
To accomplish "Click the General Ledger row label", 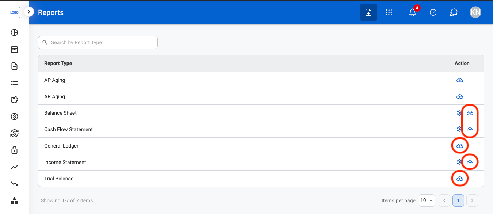I will tap(61, 146).
